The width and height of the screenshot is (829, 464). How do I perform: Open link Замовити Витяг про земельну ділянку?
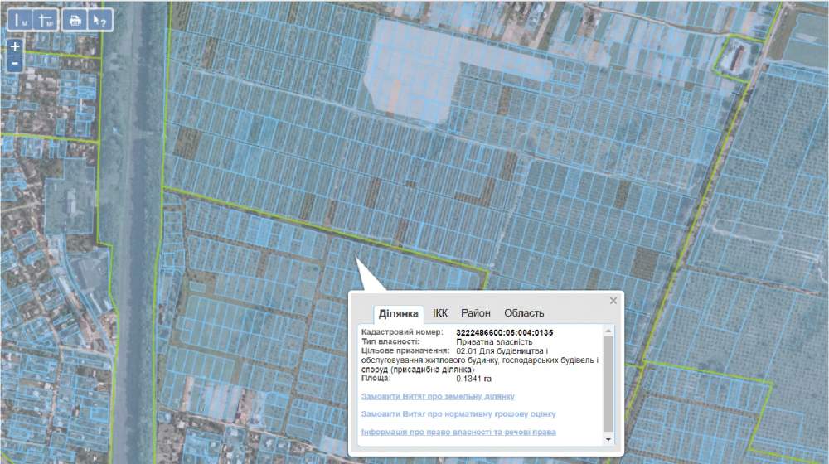tap(438, 396)
